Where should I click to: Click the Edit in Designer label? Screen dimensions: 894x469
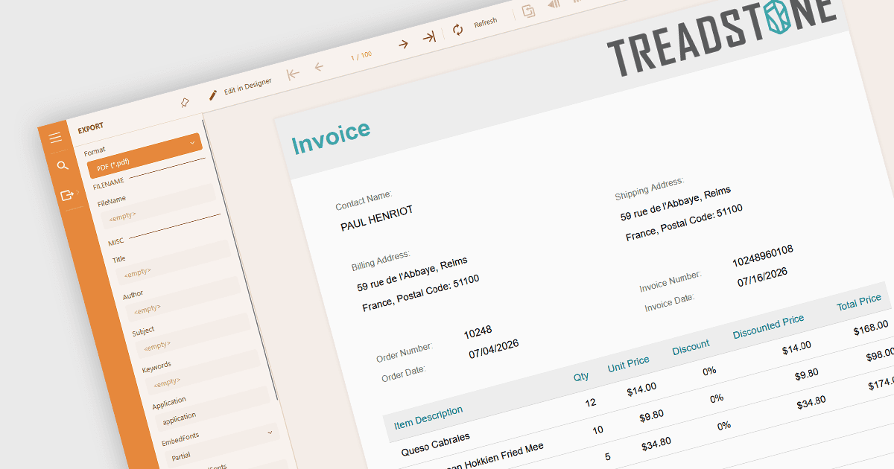pos(248,85)
